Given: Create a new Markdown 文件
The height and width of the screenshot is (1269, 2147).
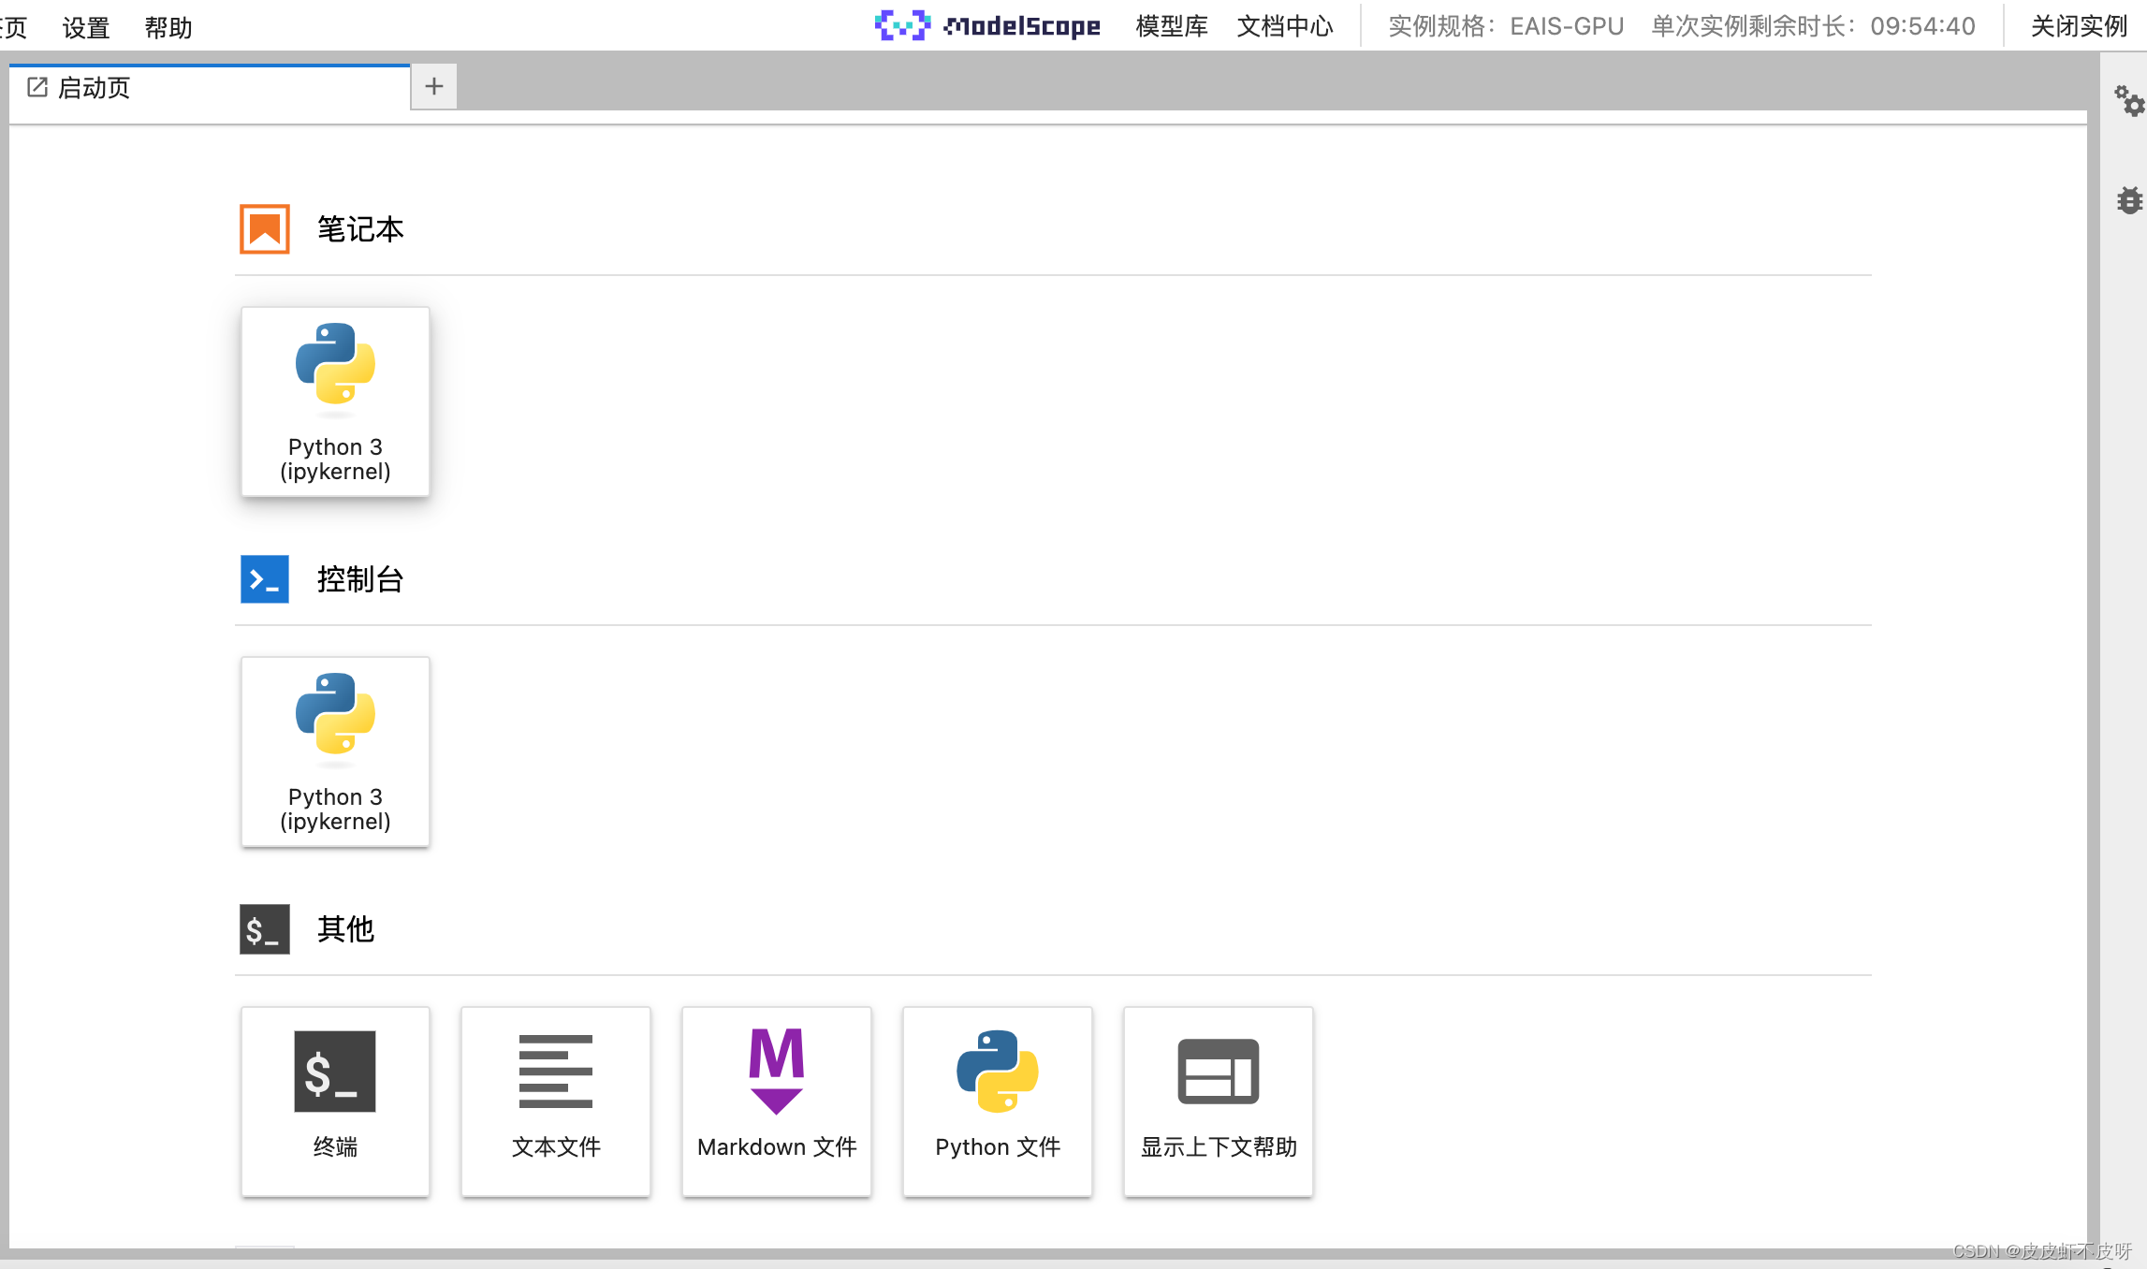Looking at the screenshot, I should coord(777,1101).
